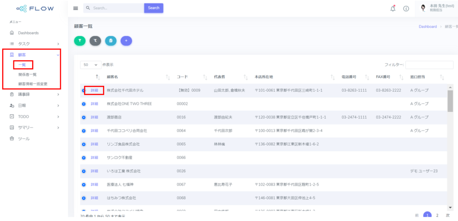Screen dimensions: 458x221
Task: Click the teal document export icon
Action: [x=110, y=41]
